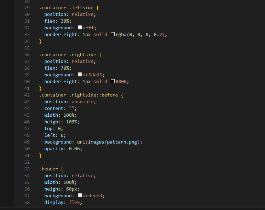Click the 'url' function on line 49
This screenshot has height=210, width=265.
point(81,142)
